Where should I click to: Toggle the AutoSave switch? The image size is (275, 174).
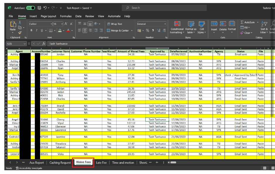(30, 8)
